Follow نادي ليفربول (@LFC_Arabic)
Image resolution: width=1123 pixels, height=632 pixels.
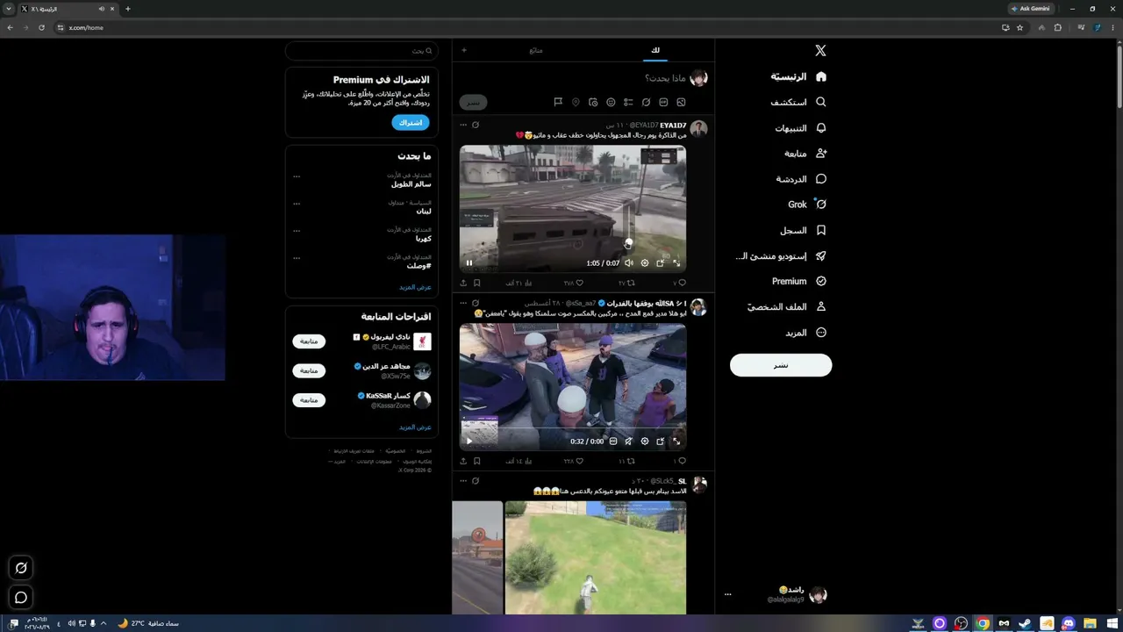pos(309,341)
